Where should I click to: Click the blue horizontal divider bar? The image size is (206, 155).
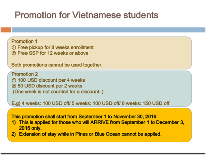[109, 30]
